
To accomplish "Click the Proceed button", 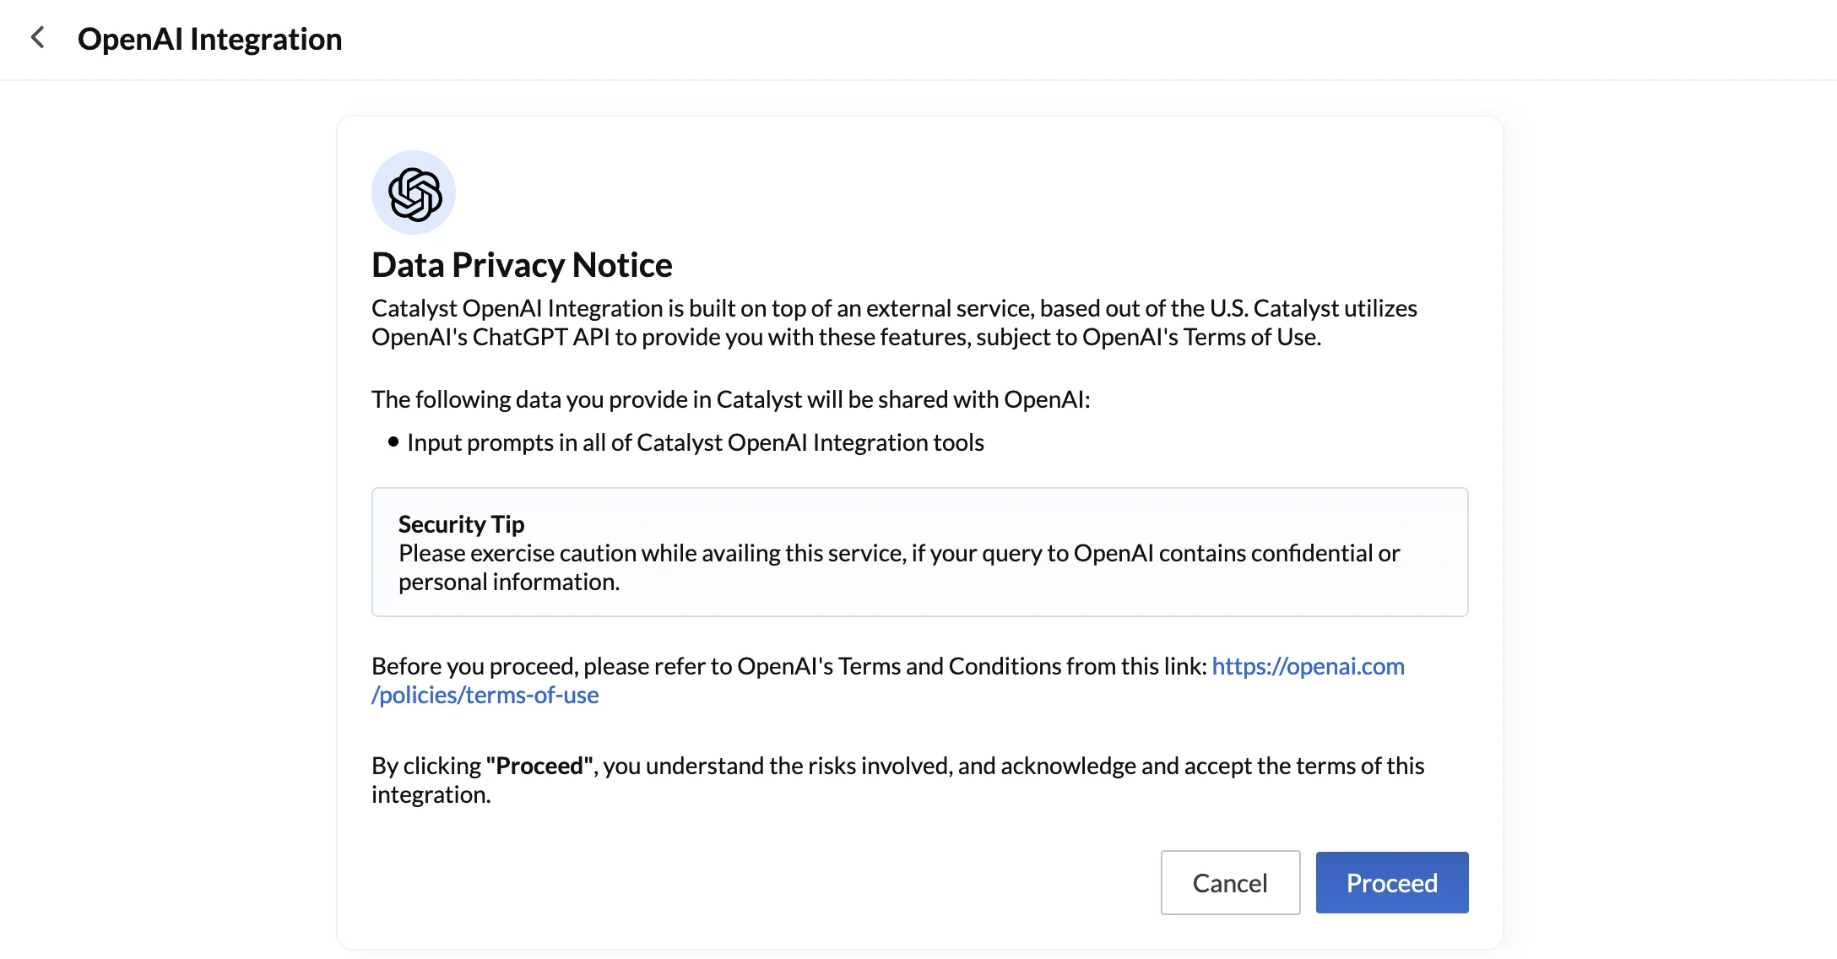I will (x=1392, y=882).
